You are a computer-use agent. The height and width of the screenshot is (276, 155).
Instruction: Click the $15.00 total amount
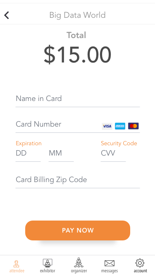point(77,55)
